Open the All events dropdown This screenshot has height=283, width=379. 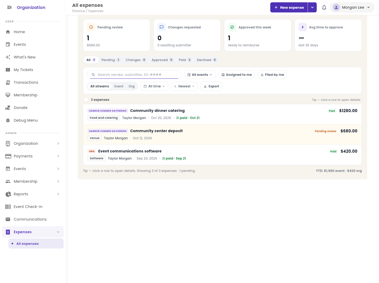(x=200, y=75)
